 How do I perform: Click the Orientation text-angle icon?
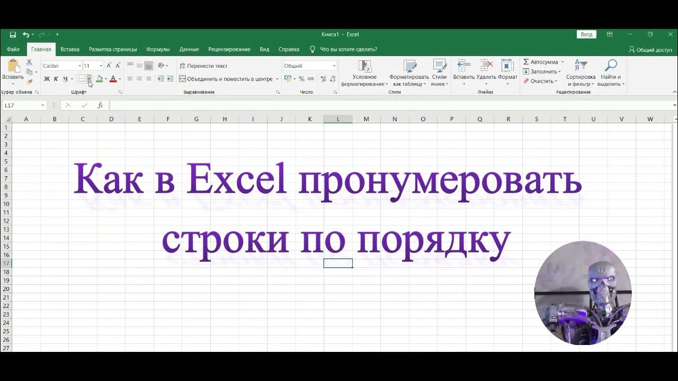click(x=161, y=66)
